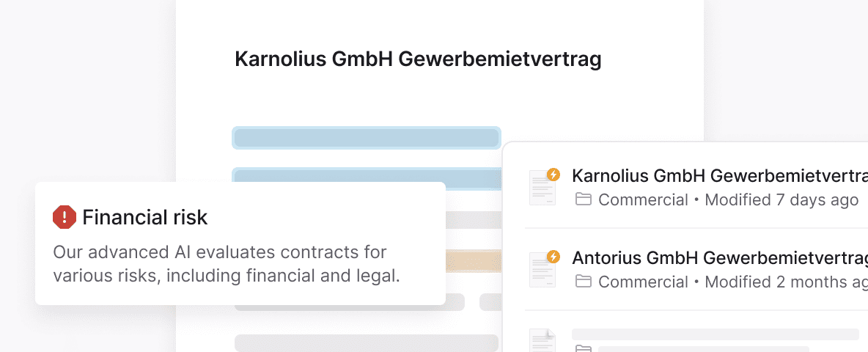The width and height of the screenshot is (868, 352).
Task: Click the "Modified 2 months ago" text
Action: coord(784,282)
